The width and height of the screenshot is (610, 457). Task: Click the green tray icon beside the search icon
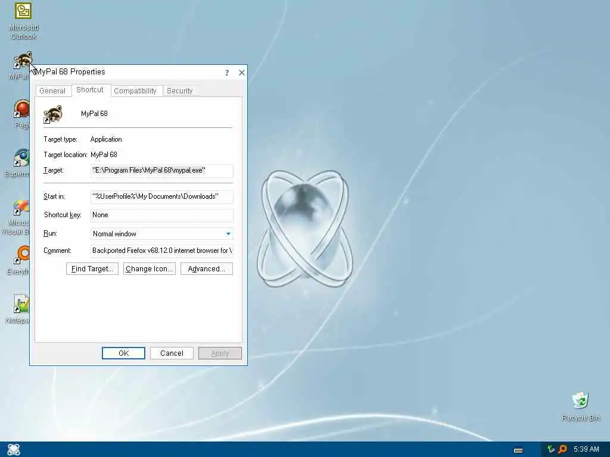[550, 449]
